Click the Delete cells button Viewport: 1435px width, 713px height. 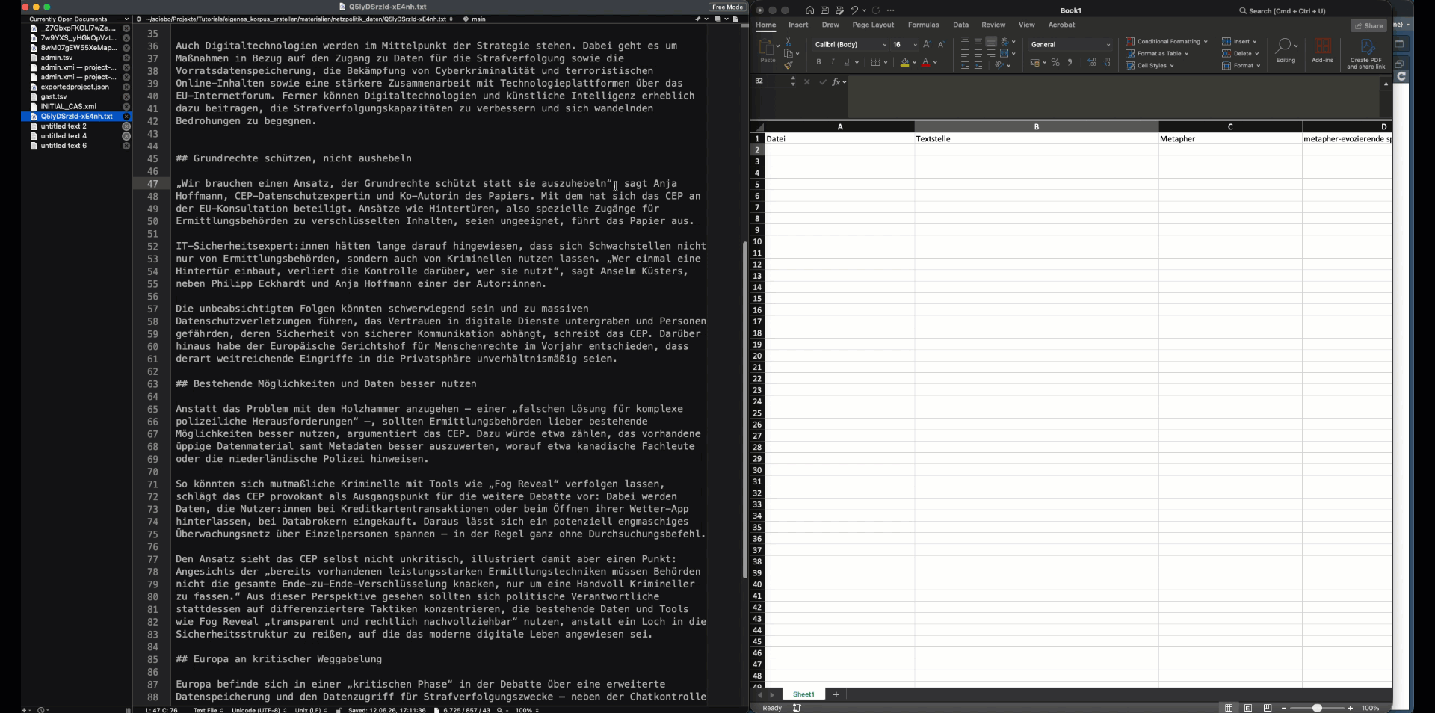point(1241,53)
